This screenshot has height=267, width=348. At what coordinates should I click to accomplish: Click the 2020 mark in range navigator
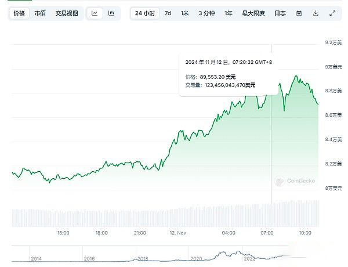[x=196, y=258]
